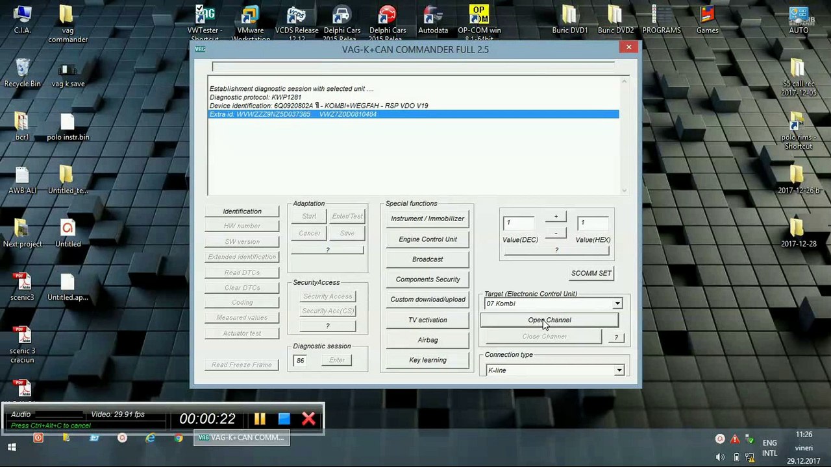Open the S5 call rec folder

[x=798, y=77]
